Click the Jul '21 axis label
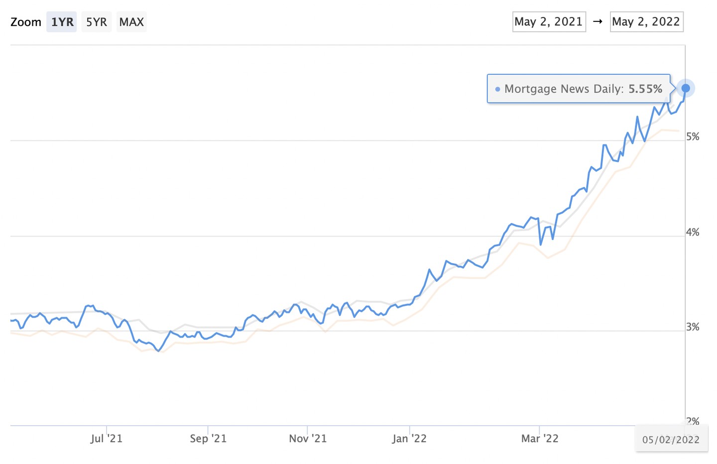The width and height of the screenshot is (717, 464). (x=106, y=439)
